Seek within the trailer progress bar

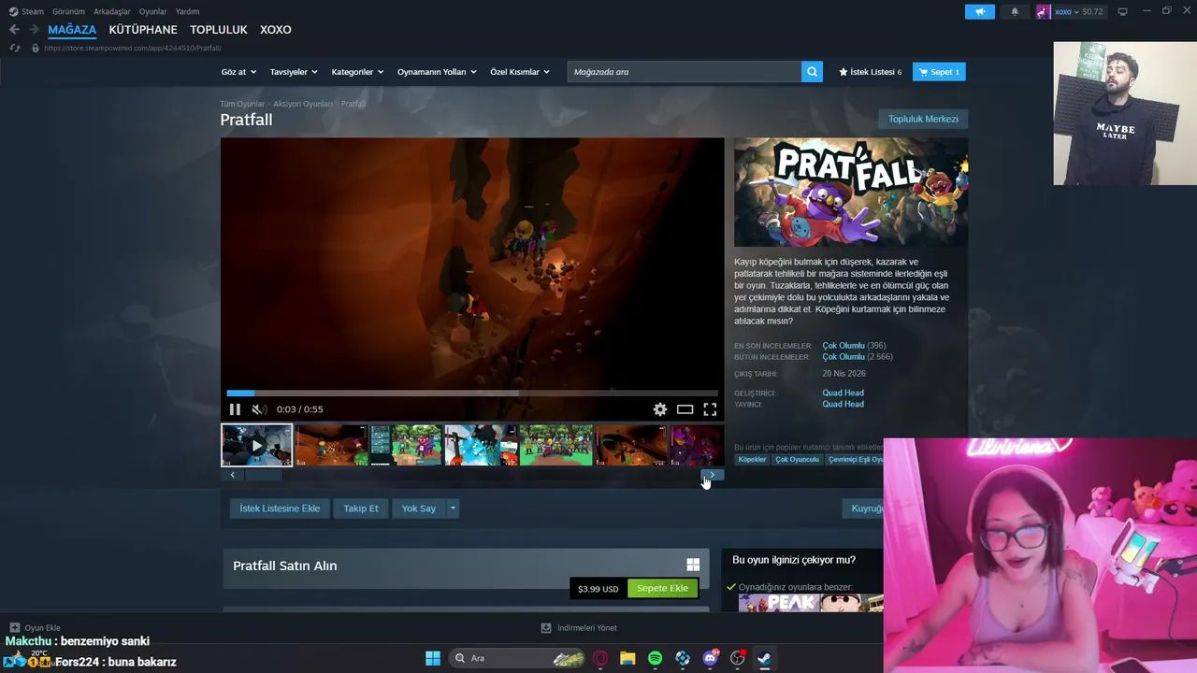(x=472, y=394)
